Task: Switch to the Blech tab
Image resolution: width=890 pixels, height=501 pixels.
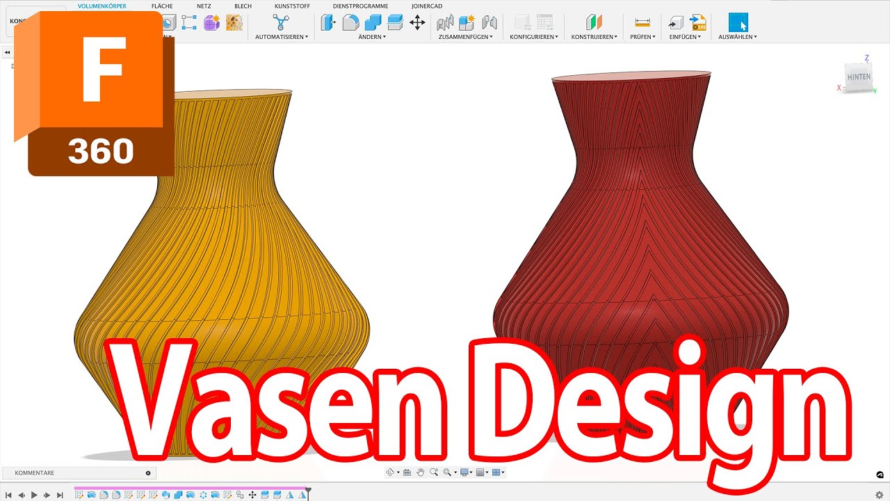Action: [243, 6]
